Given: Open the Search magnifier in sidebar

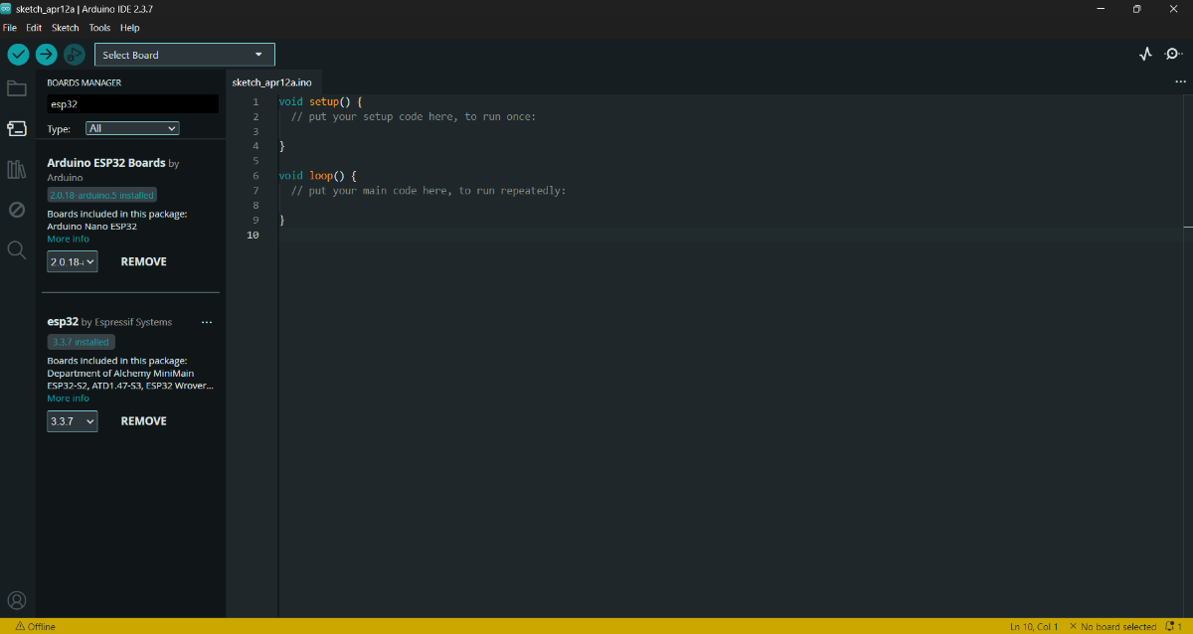Looking at the screenshot, I should tap(17, 250).
